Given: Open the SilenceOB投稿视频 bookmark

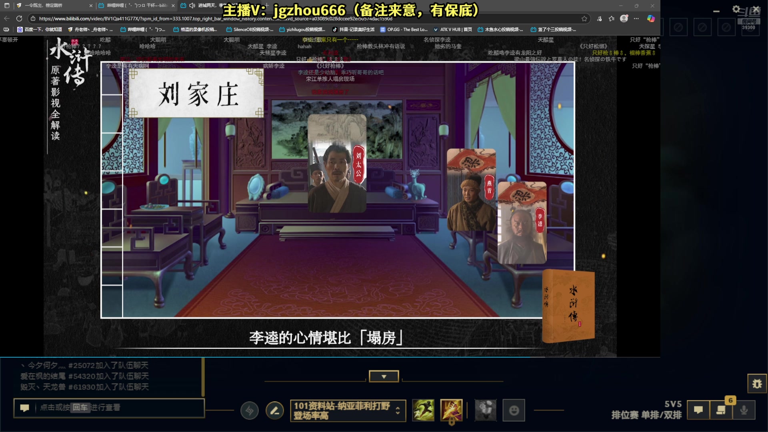Looking at the screenshot, I should tap(250, 29).
